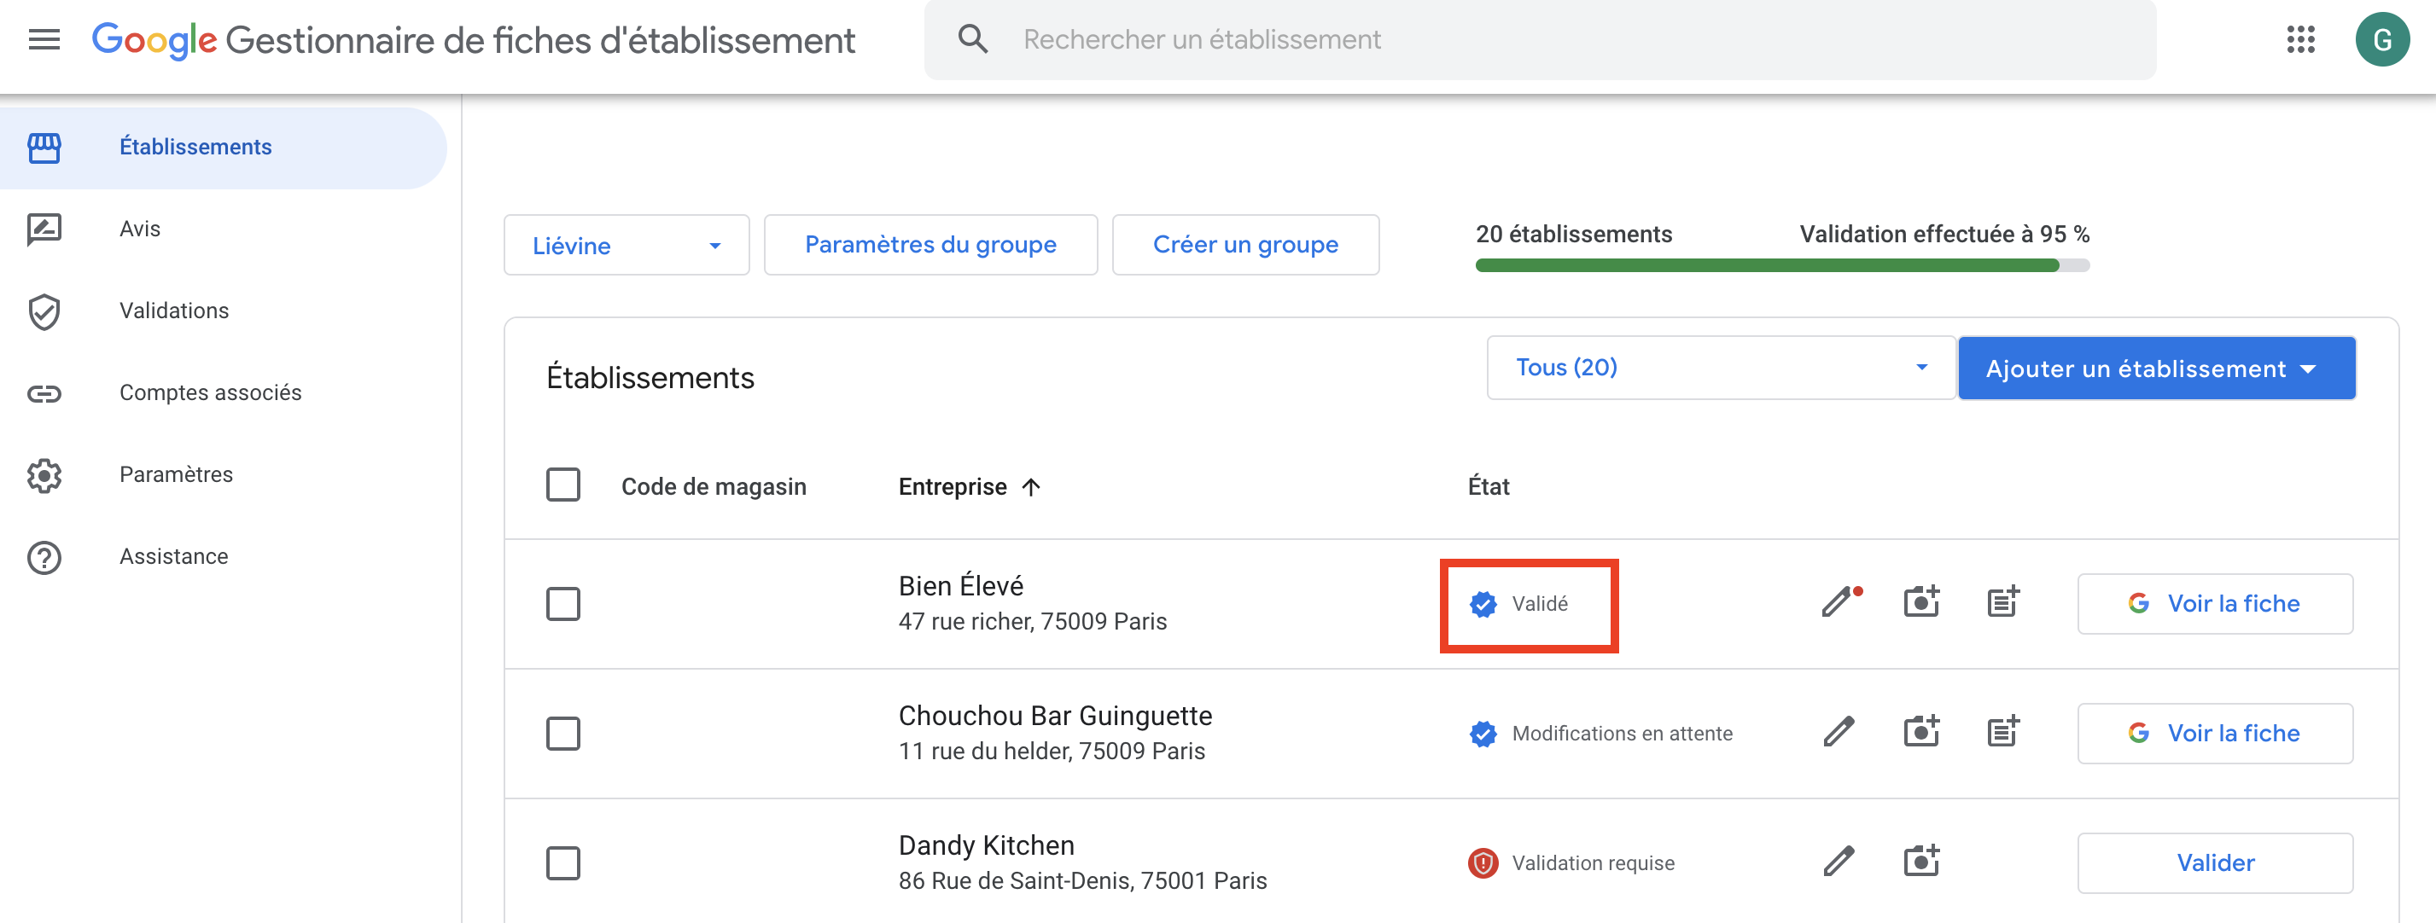Image resolution: width=2436 pixels, height=923 pixels.
Task: Create a post for Bien Élevé
Action: coord(2003,603)
